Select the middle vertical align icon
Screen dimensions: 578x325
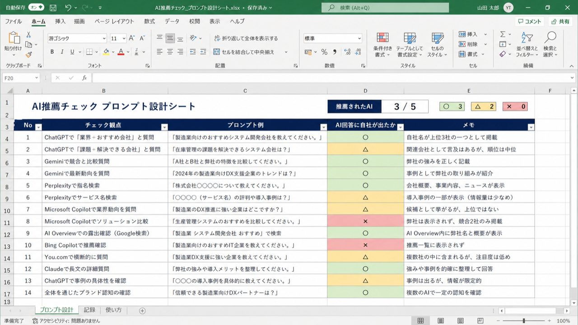[x=170, y=38]
